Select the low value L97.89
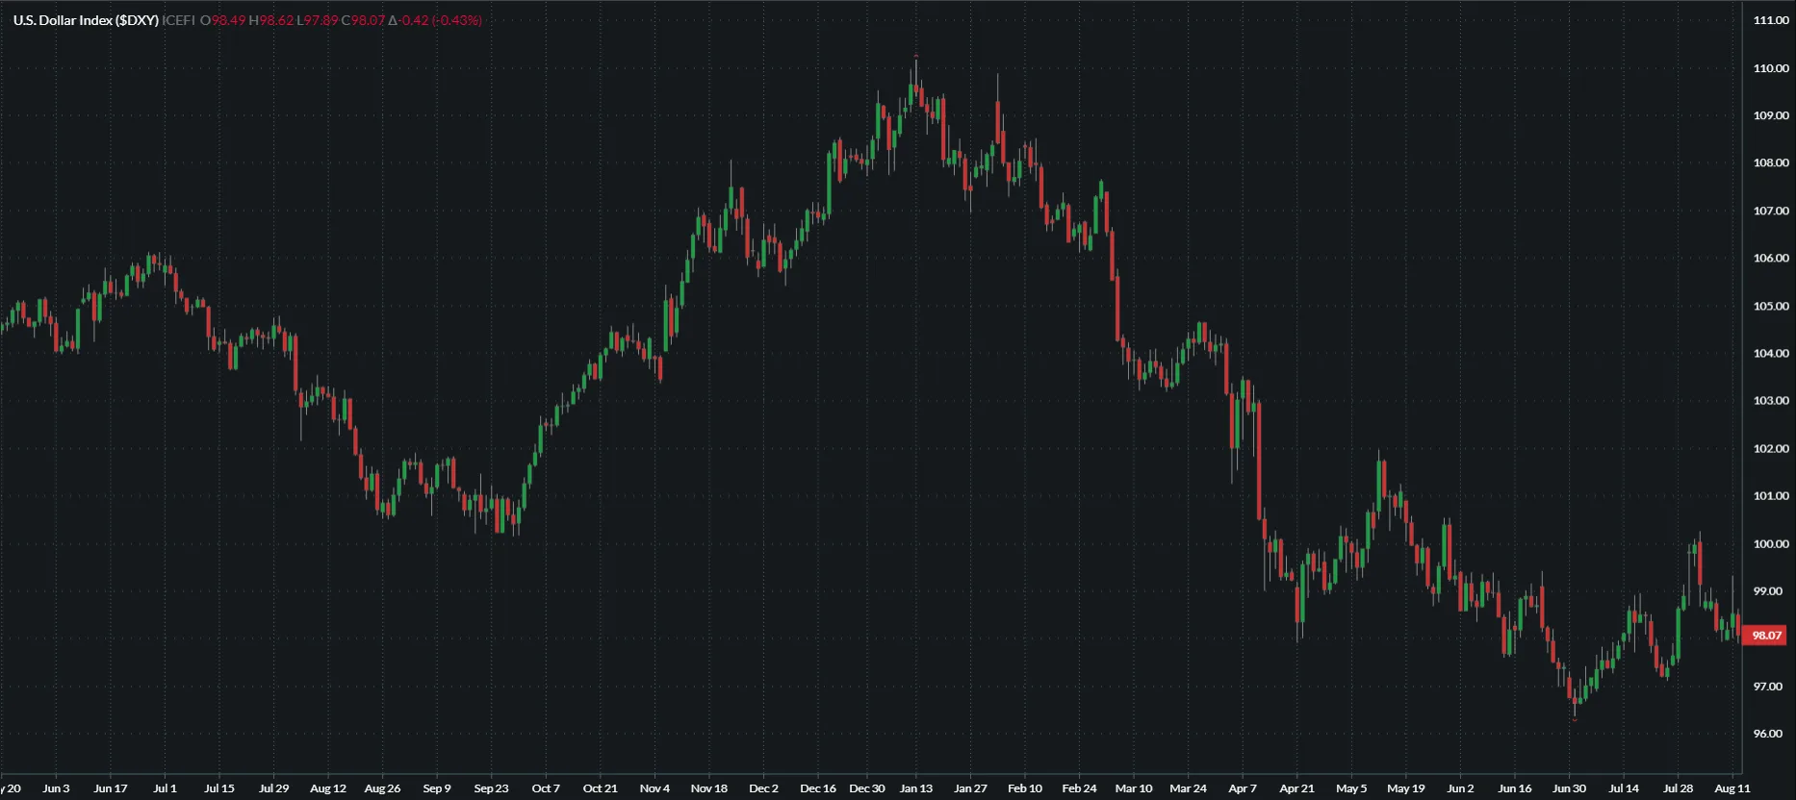 click(318, 20)
